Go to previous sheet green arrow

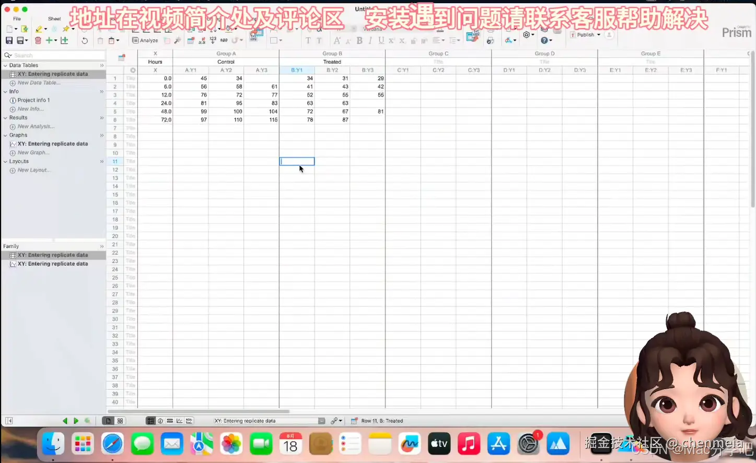point(65,421)
